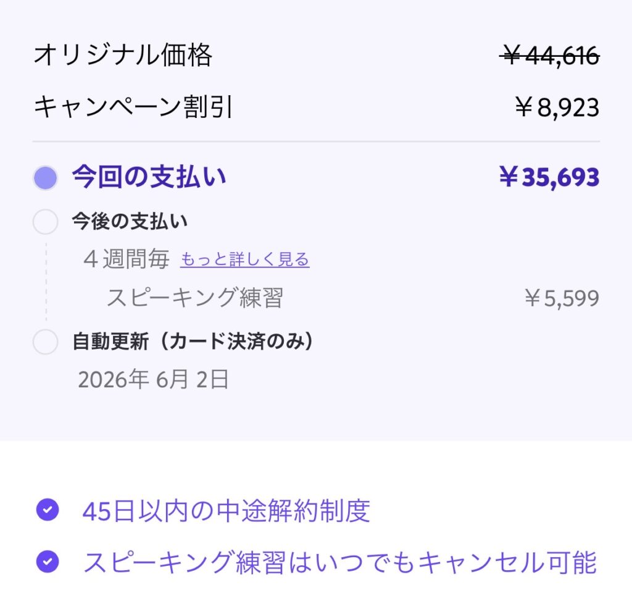Image resolution: width=632 pixels, height=614 pixels.
Task: Open the もっと詳しく見る link
Action: point(244,259)
